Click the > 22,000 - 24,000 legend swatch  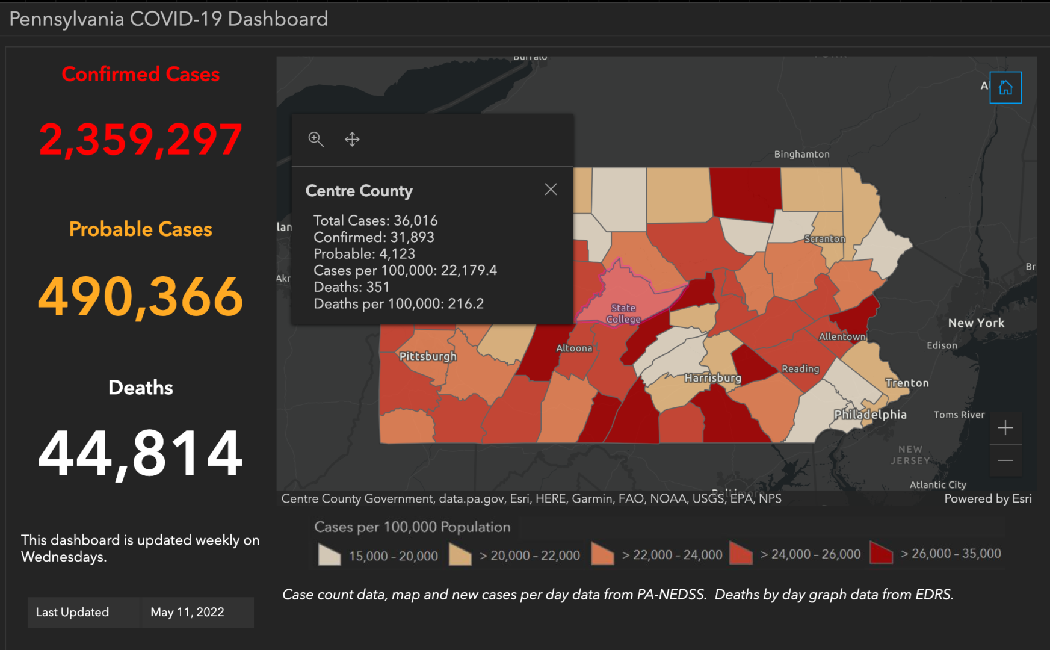pos(602,554)
